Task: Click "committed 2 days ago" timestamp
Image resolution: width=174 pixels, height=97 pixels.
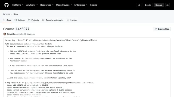Action: pos(25,34)
